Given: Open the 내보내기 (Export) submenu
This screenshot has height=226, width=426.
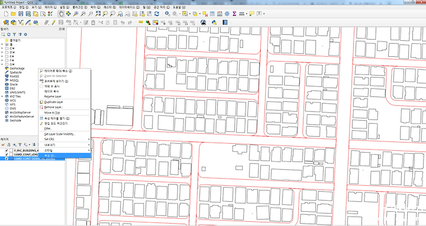Looking at the screenshot, I should 64,145.
